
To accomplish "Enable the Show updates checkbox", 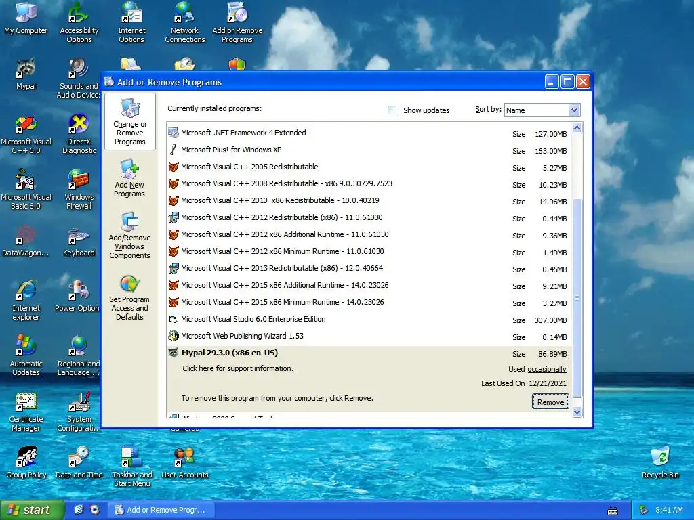I will coord(392,110).
